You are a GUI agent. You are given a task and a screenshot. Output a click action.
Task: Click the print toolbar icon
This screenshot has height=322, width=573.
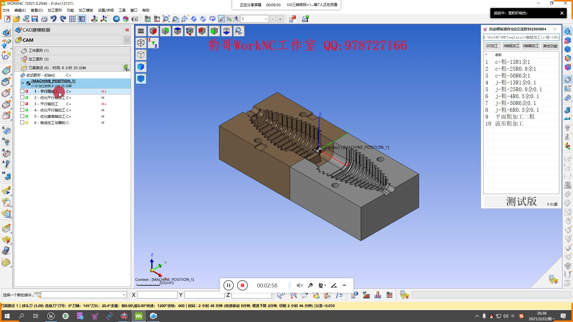(x=44, y=19)
